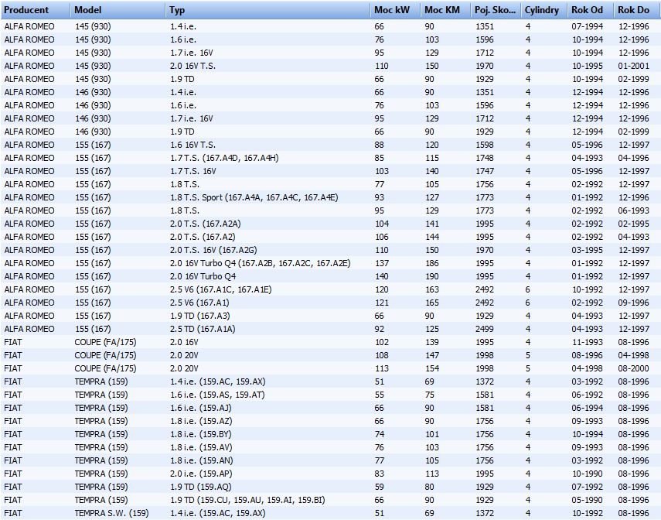Select the 1.8 i.e. (159.AN) row
This screenshot has height=520, width=661.
[x=331, y=460]
